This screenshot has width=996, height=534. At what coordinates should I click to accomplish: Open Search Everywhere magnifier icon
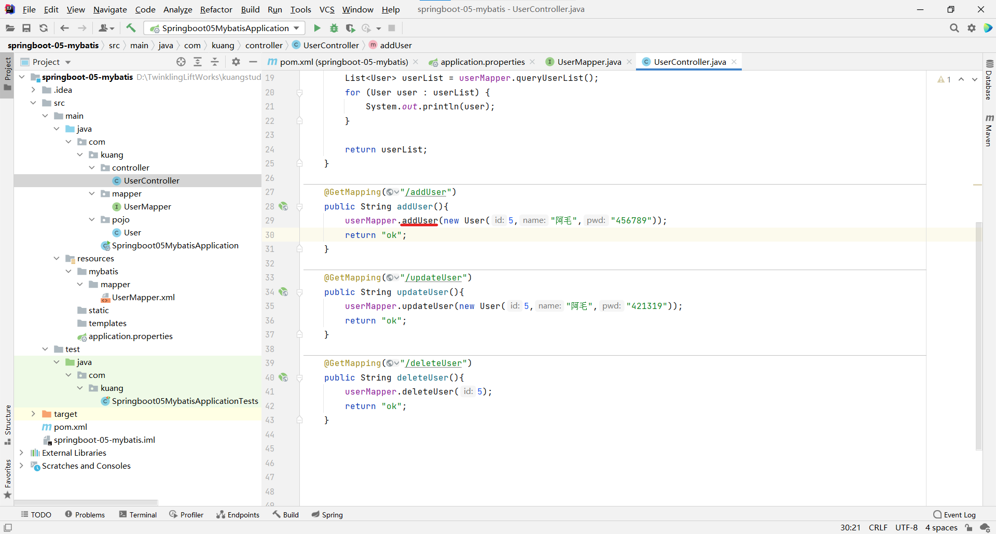(x=954, y=28)
